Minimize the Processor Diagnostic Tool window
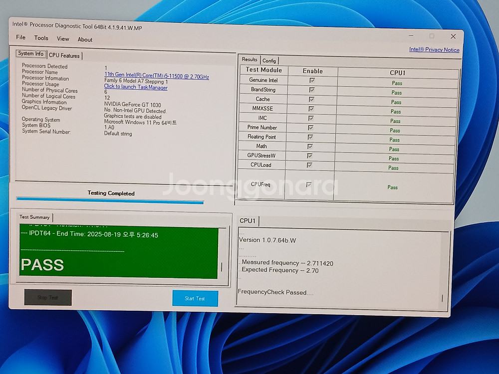Image resolution: width=499 pixels, height=374 pixels. (411, 35)
